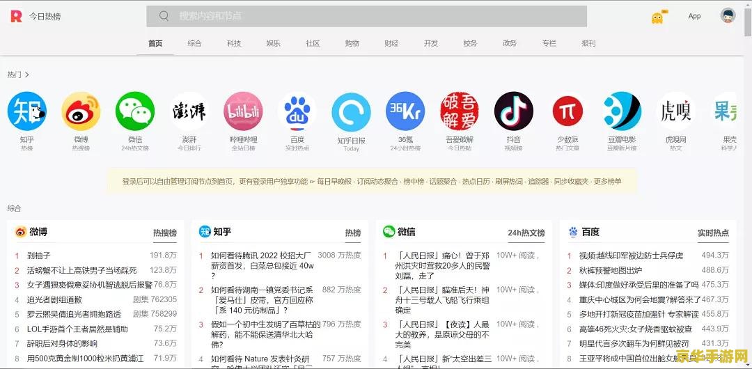Focus the search content input field
752x369 pixels.
tap(366, 16)
